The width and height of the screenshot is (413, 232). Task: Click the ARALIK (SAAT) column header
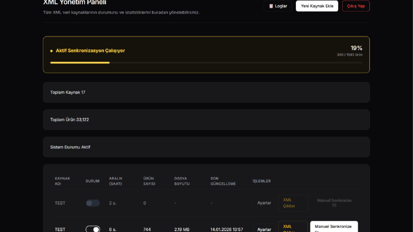tap(116, 181)
